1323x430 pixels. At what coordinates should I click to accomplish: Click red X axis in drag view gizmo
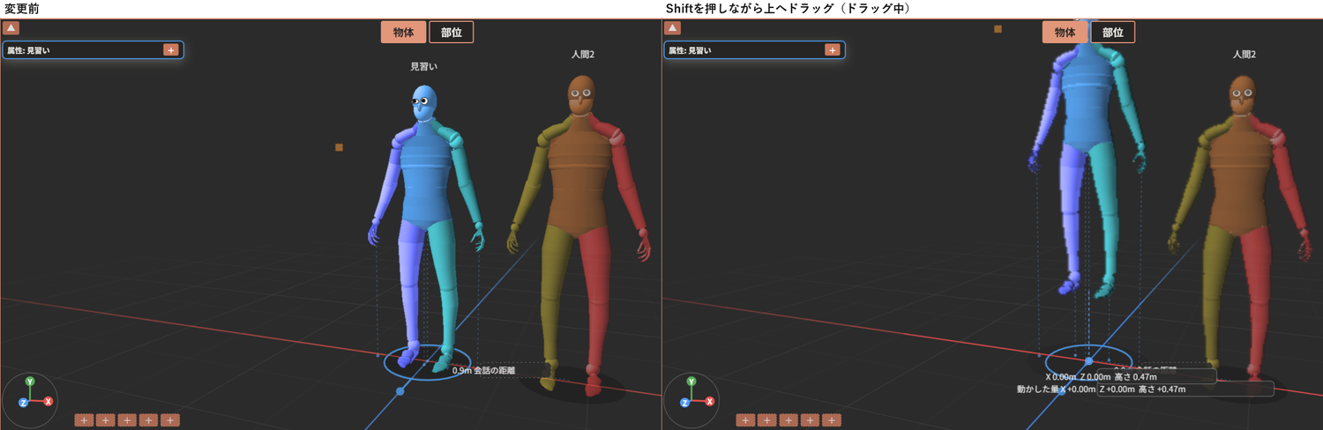[x=710, y=401]
